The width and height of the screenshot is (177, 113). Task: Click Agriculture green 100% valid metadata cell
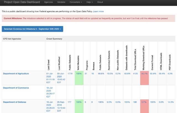coord(79,78)
